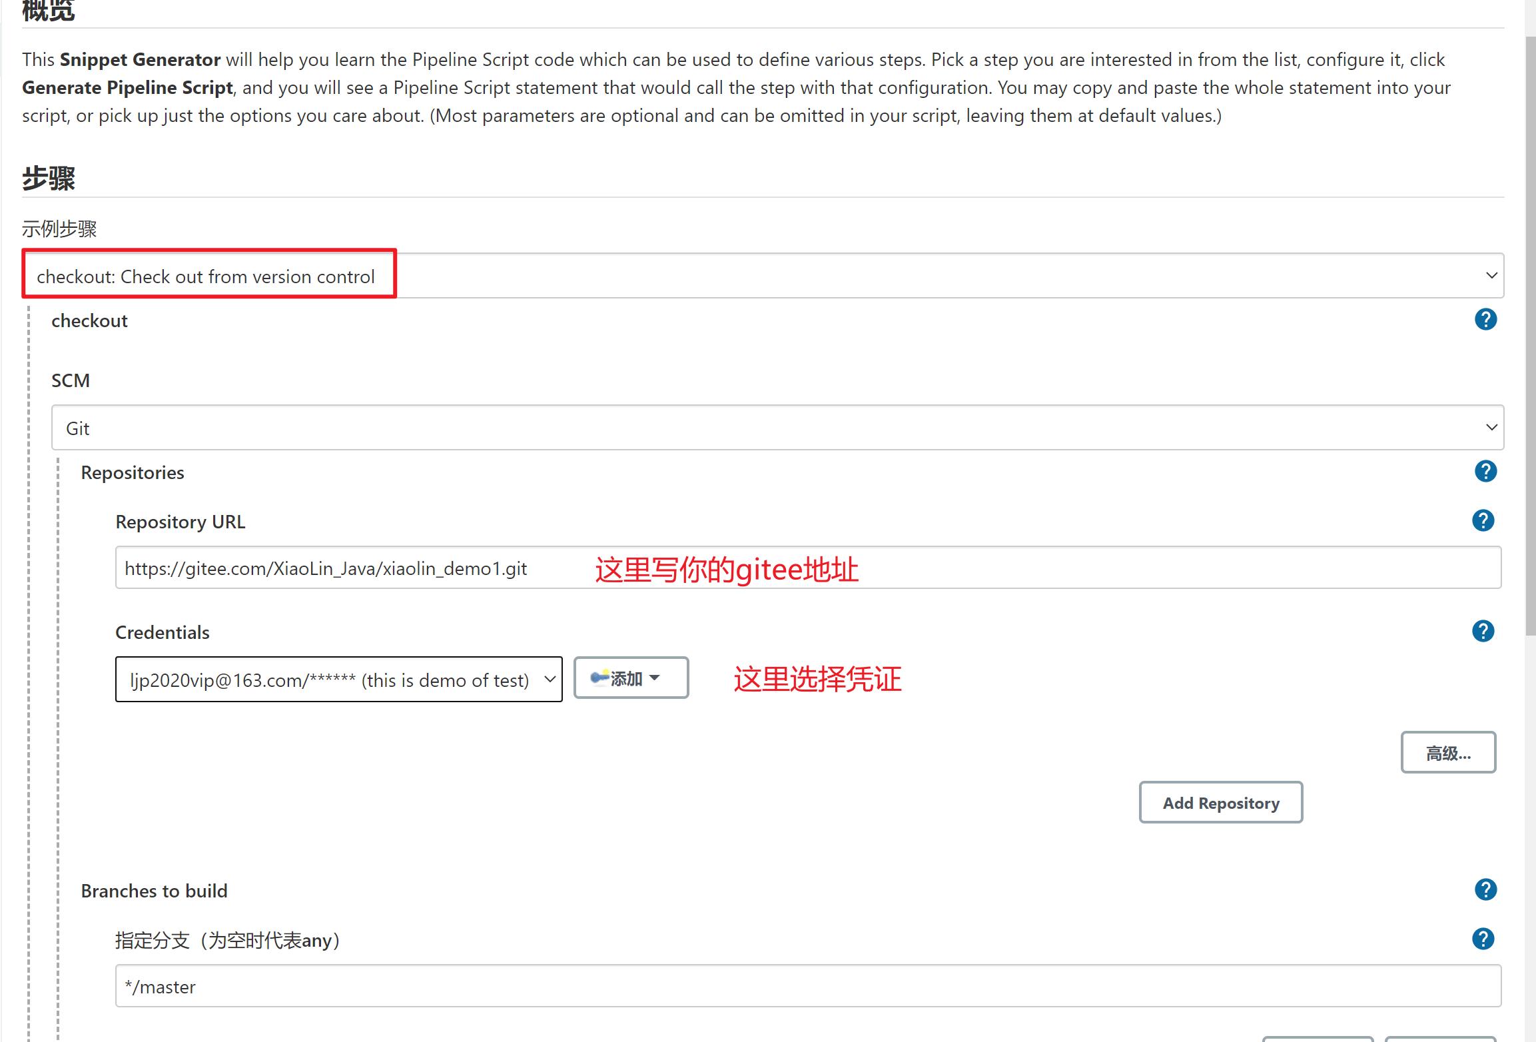Screen dimensions: 1536x1042
Task: Click the branch specifier field containing */master
Action: tap(808, 986)
